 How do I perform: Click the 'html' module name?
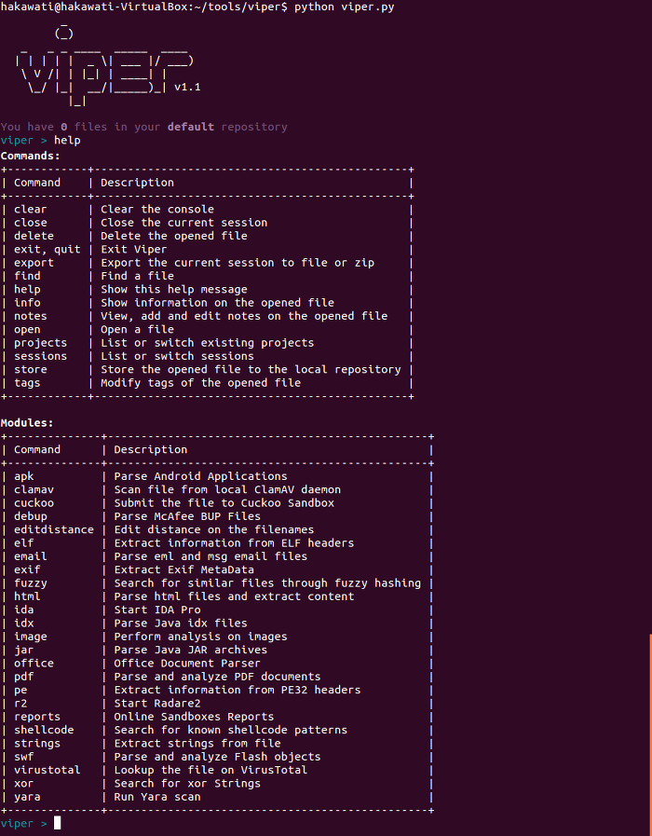(27, 596)
